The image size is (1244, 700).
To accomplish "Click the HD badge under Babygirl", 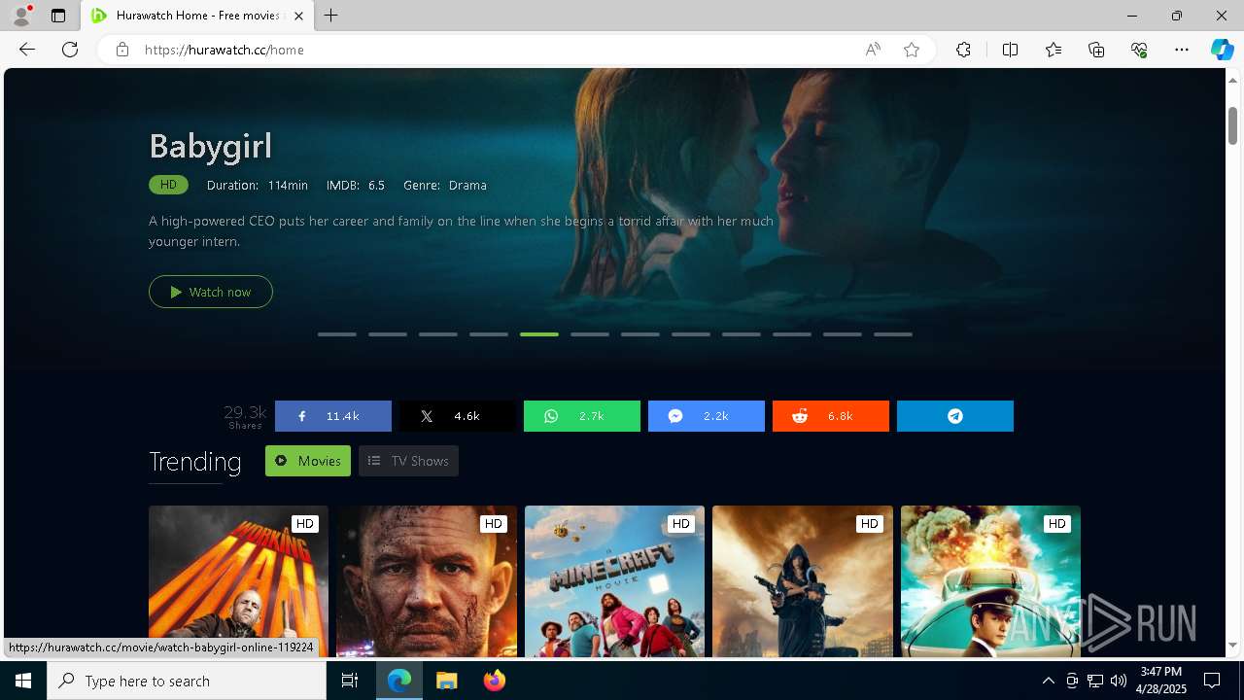I will 168,185.
